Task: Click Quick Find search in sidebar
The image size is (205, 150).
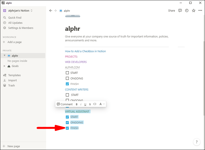Action: pos(14,18)
